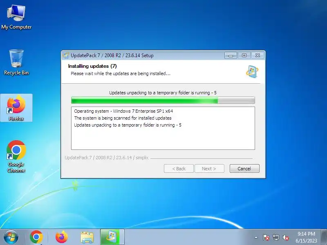Minimize the UpdatePack Setup window

click(231, 56)
